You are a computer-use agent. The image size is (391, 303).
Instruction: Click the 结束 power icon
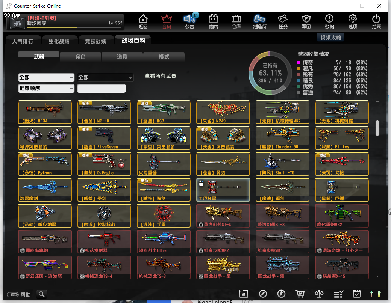(x=376, y=21)
